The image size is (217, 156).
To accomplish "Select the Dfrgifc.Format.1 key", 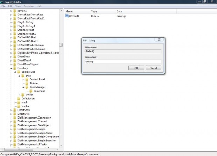I will (x=27, y=34).
